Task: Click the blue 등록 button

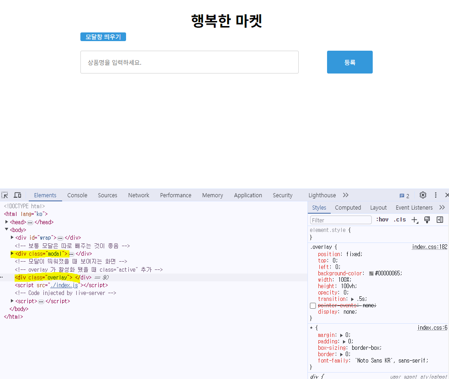Action: pyautogui.click(x=349, y=62)
